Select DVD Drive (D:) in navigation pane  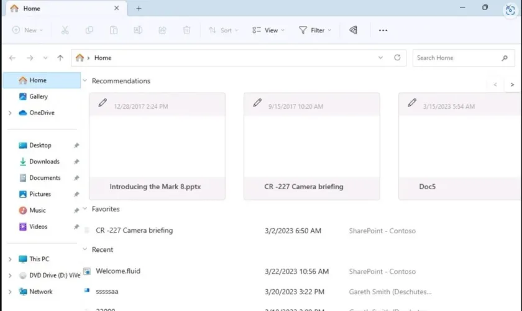pyautogui.click(x=50, y=276)
